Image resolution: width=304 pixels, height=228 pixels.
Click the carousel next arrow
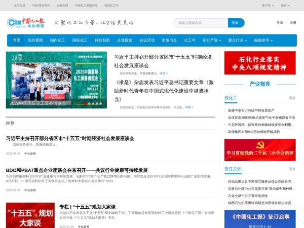click(101, 80)
